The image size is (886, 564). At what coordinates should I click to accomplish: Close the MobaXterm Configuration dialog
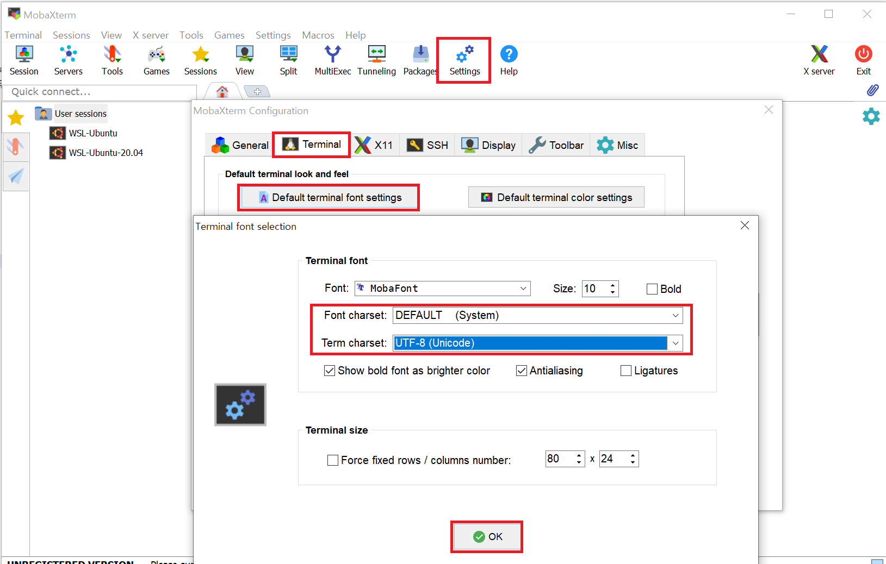point(769,110)
